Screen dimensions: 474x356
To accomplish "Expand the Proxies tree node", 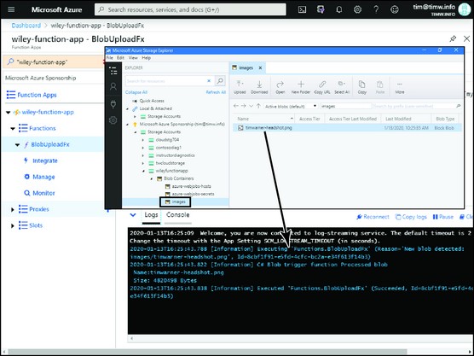I will pyautogui.click(x=13, y=209).
